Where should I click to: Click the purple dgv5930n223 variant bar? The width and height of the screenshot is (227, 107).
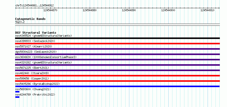[x=117, y=54]
